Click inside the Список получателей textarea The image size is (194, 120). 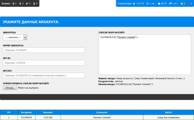(145, 54)
